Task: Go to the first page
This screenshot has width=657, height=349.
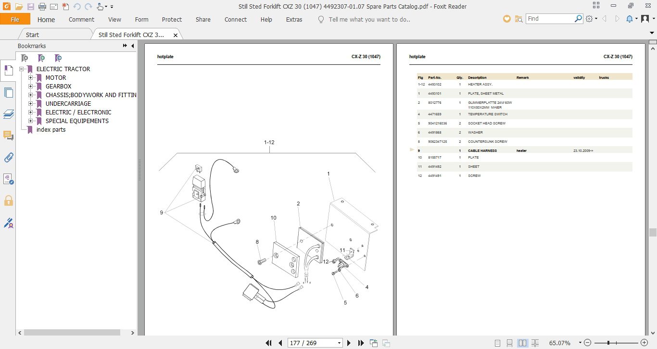Action: 269,343
